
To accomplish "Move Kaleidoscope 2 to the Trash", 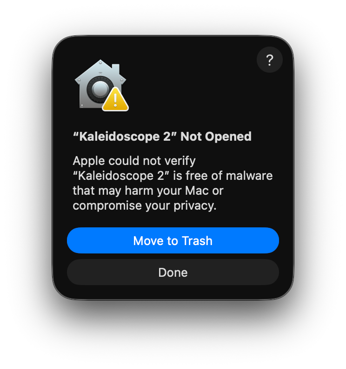I will click(173, 240).
